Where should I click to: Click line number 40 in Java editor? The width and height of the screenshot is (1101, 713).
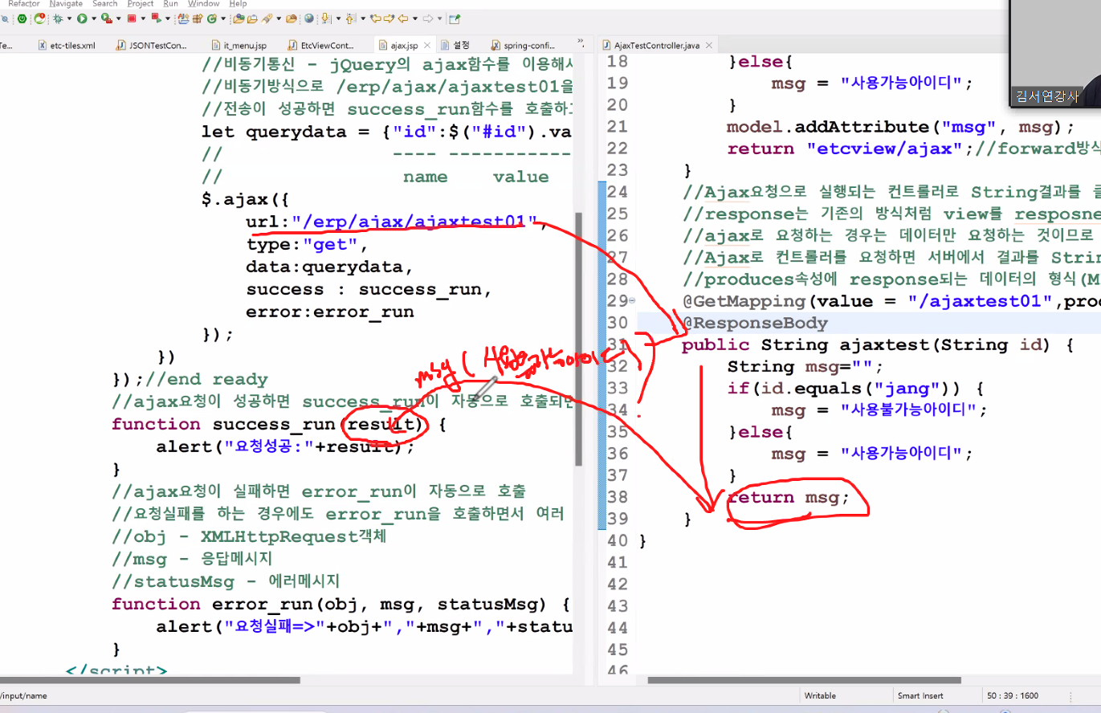pos(618,540)
